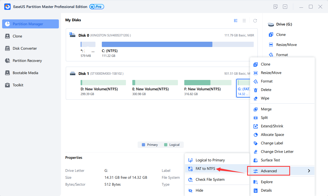The image size is (328, 196).
Task: Select the C: (NTFS) partition bar
Action: coord(177,44)
